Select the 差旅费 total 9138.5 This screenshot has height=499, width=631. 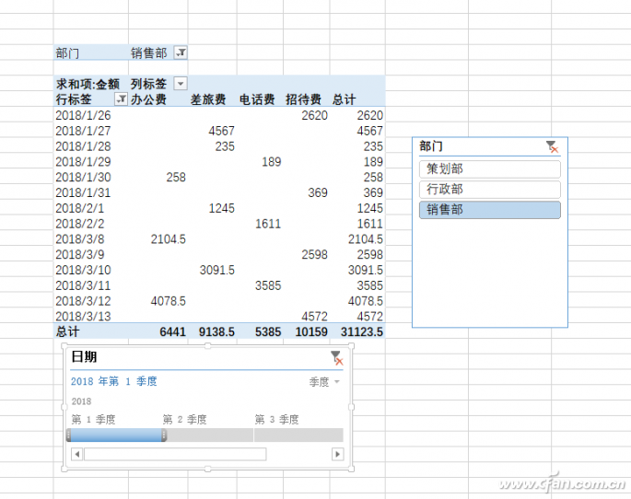(216, 331)
